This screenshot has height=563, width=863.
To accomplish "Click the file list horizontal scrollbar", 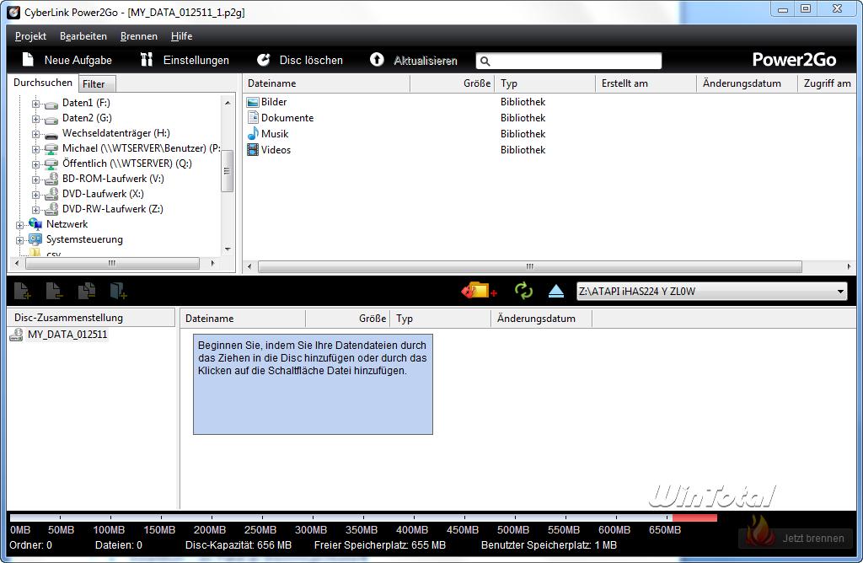I will [529, 266].
